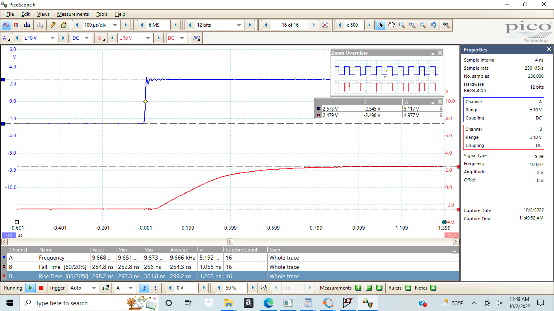Open the 12 bits resolution dropdown

pos(239,25)
